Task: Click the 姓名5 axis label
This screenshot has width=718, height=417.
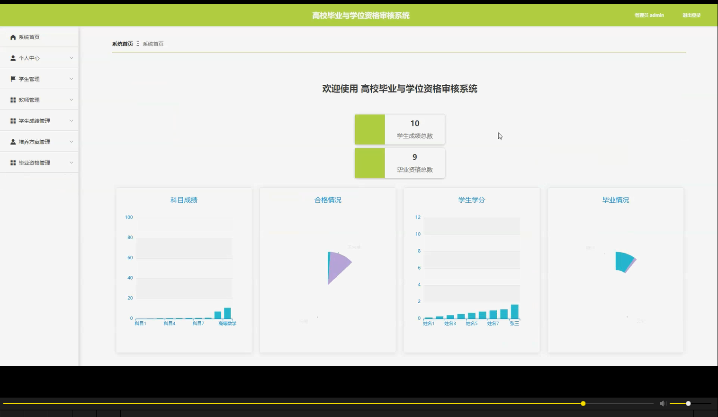Action: click(x=472, y=323)
